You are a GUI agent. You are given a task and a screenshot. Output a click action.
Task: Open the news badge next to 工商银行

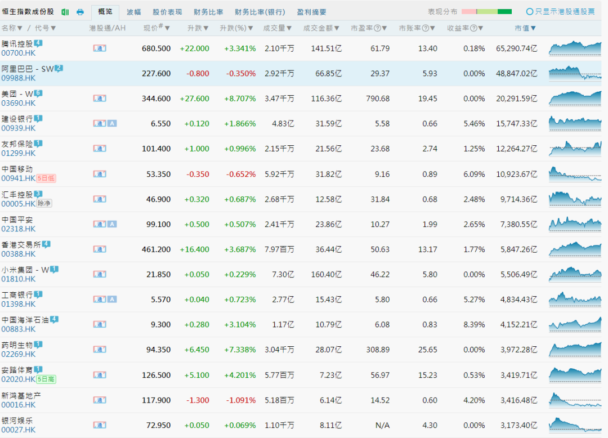coord(38,294)
